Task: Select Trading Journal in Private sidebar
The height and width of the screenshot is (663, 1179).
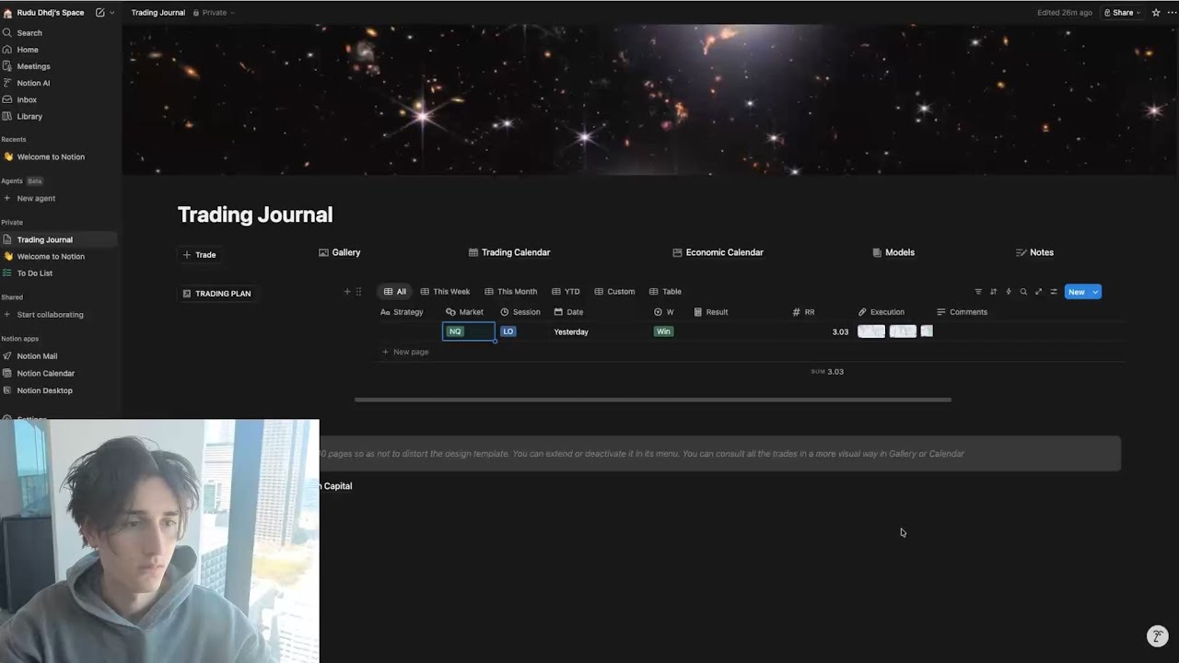Action: click(x=44, y=239)
